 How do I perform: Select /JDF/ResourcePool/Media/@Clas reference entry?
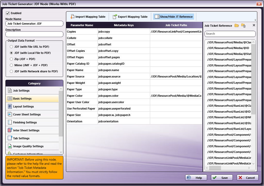(x=228, y=42)
